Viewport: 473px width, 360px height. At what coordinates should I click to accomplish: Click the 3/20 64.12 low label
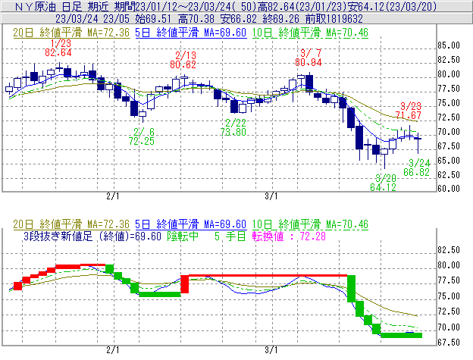(384, 183)
